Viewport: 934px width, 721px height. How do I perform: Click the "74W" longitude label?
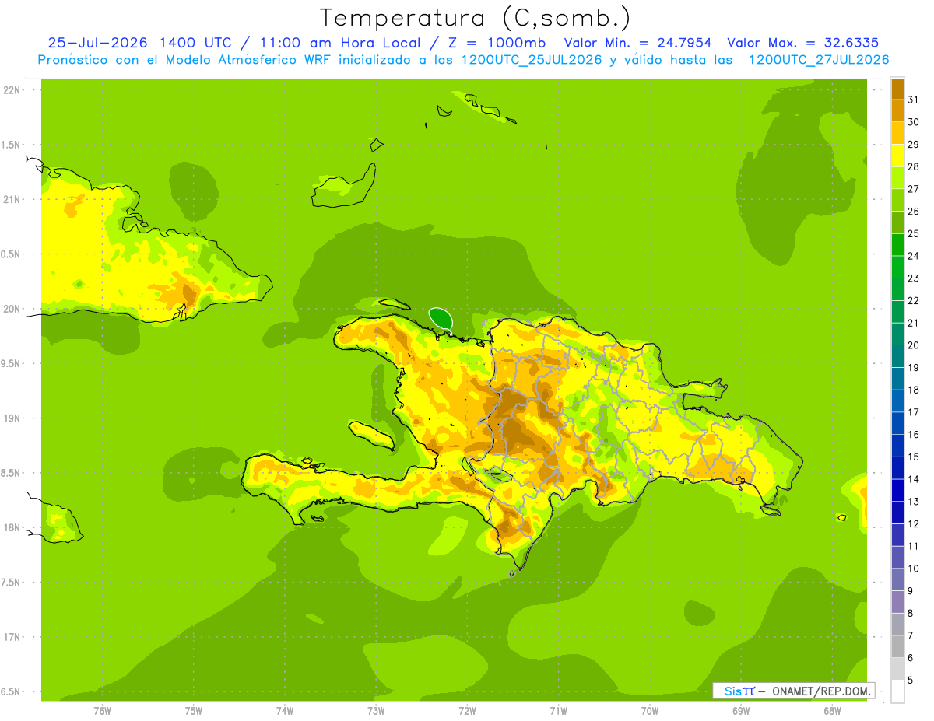[x=284, y=710]
